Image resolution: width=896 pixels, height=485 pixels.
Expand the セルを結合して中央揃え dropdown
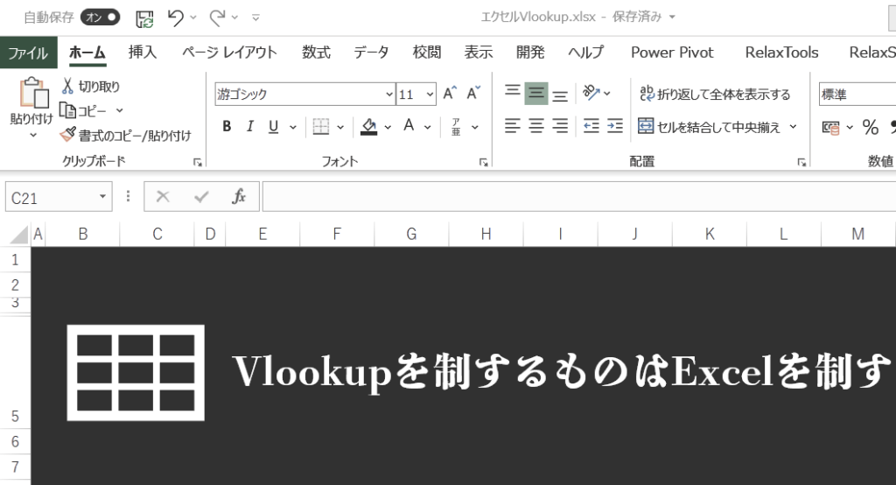click(x=793, y=127)
